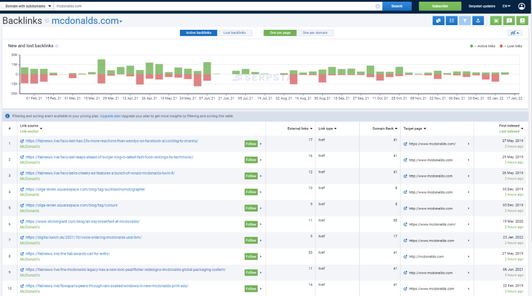Click the Search button
This screenshot has width=532, height=296.
[397, 6]
